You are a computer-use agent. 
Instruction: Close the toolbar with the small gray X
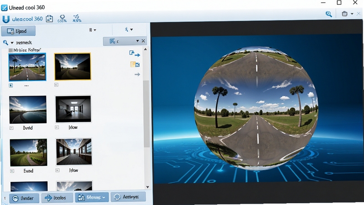point(359,14)
